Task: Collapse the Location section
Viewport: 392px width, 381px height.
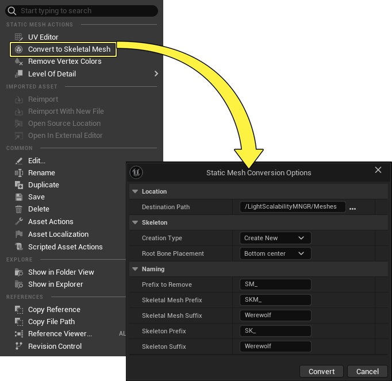Action: pos(135,191)
